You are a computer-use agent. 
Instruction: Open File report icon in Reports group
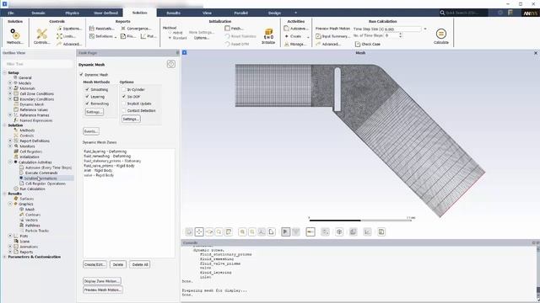click(x=127, y=36)
